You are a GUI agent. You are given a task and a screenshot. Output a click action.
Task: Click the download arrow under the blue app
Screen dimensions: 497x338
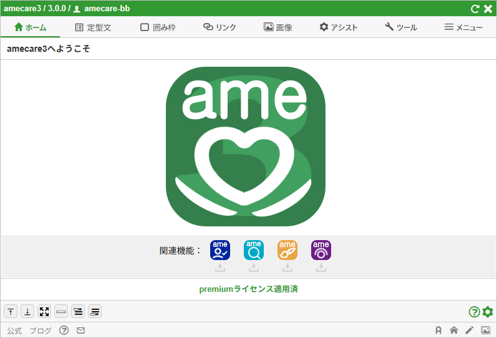coord(220,268)
